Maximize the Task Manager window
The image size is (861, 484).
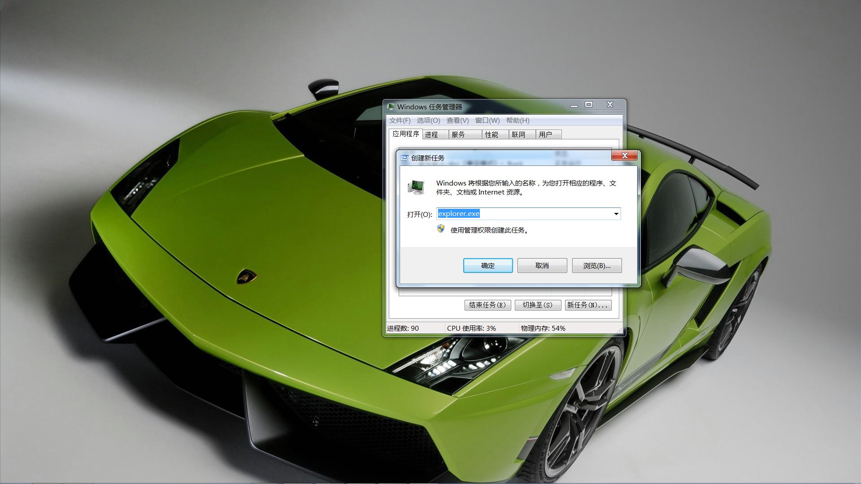click(589, 104)
